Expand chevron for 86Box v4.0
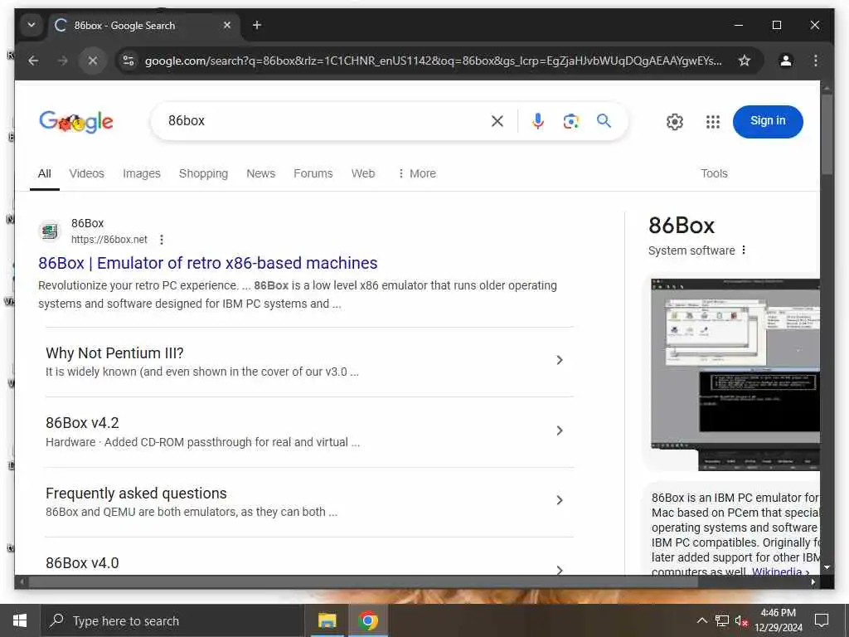Image resolution: width=849 pixels, height=637 pixels. point(560,569)
